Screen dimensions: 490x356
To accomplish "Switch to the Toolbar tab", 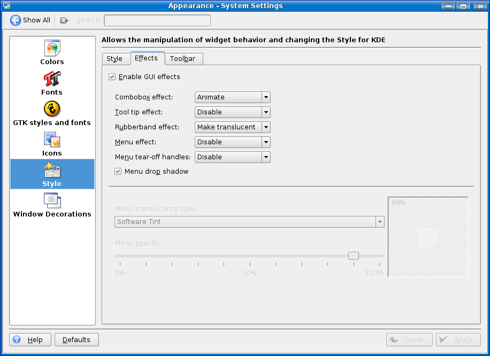I will pos(182,59).
